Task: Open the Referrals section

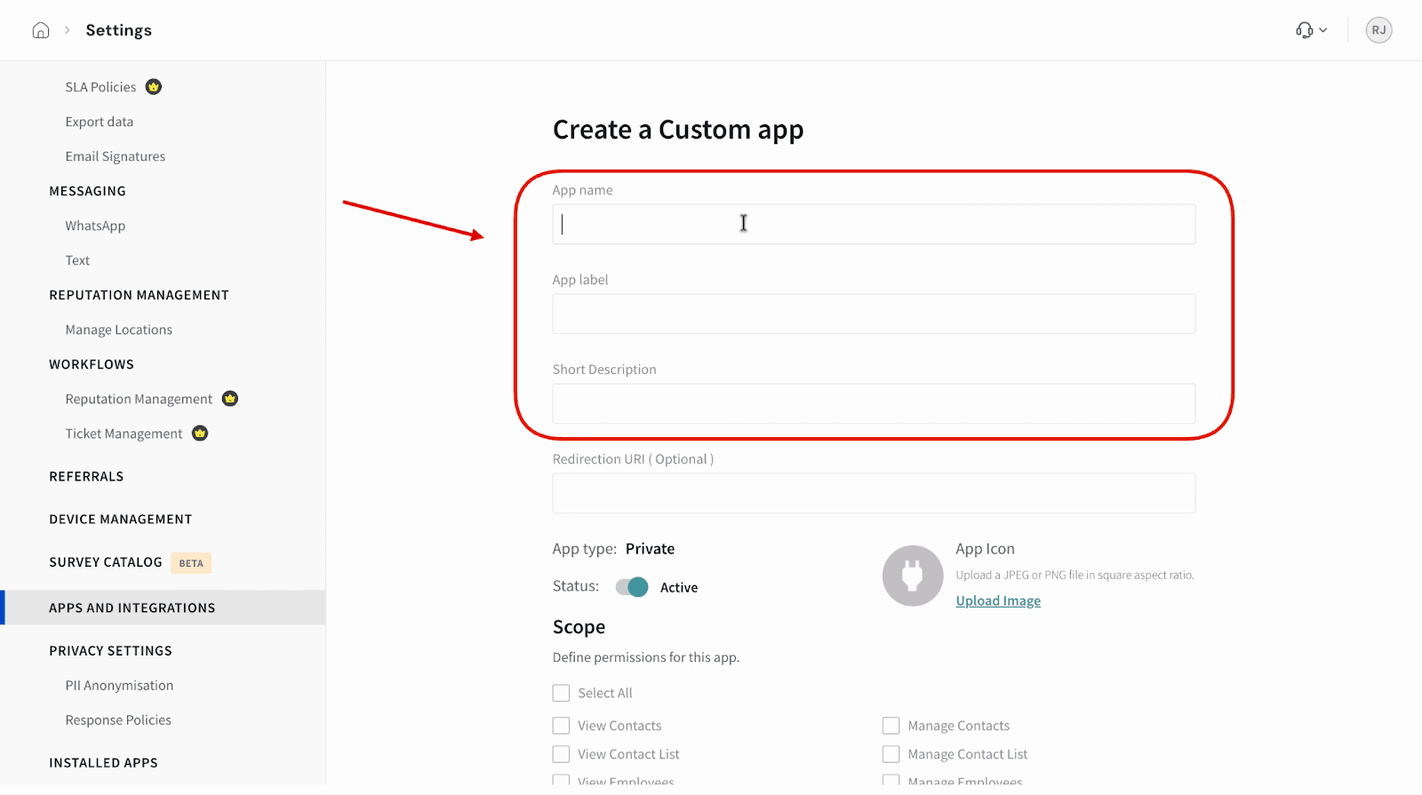Action: coord(86,476)
